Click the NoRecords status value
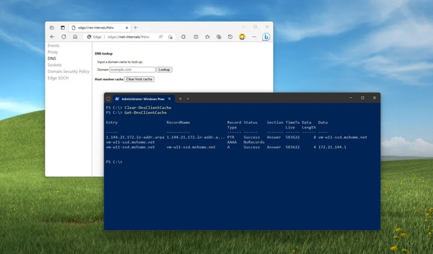 [254, 142]
